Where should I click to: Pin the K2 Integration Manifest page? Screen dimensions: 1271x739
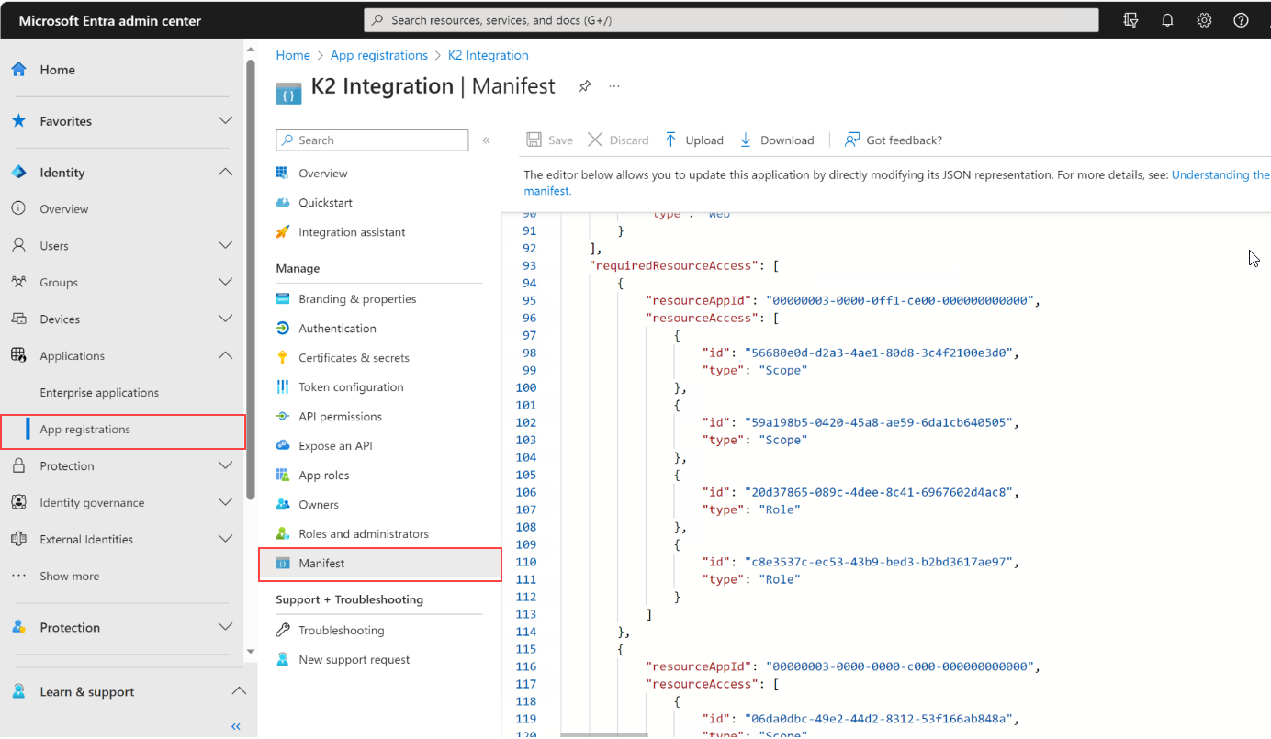(x=584, y=86)
